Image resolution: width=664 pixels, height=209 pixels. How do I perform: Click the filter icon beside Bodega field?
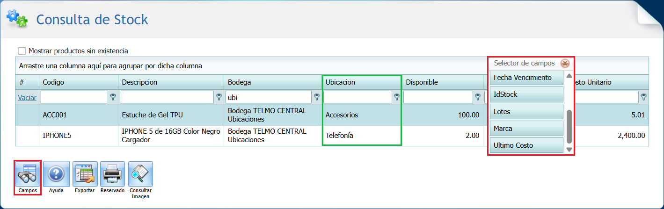point(317,97)
